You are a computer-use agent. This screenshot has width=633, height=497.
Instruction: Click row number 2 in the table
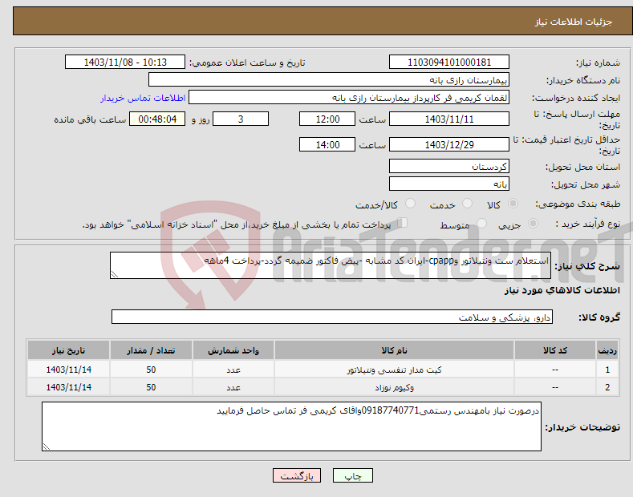(607, 388)
